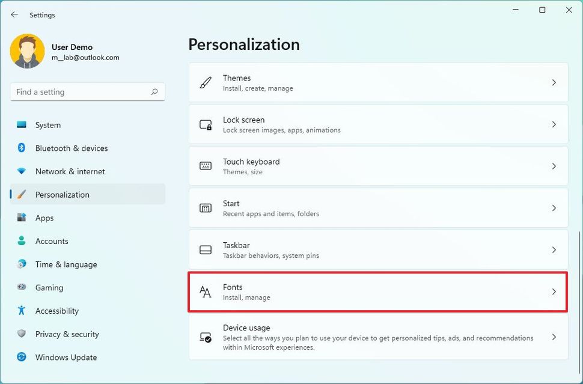Screen dimensions: 583x384
Task: Click the Windows Update sync icon
Action: [x=22, y=357]
